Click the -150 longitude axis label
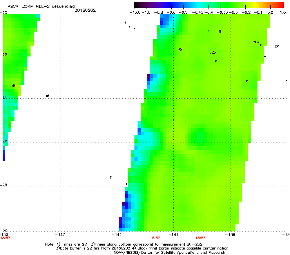The image size is (290, 255). [4, 235]
